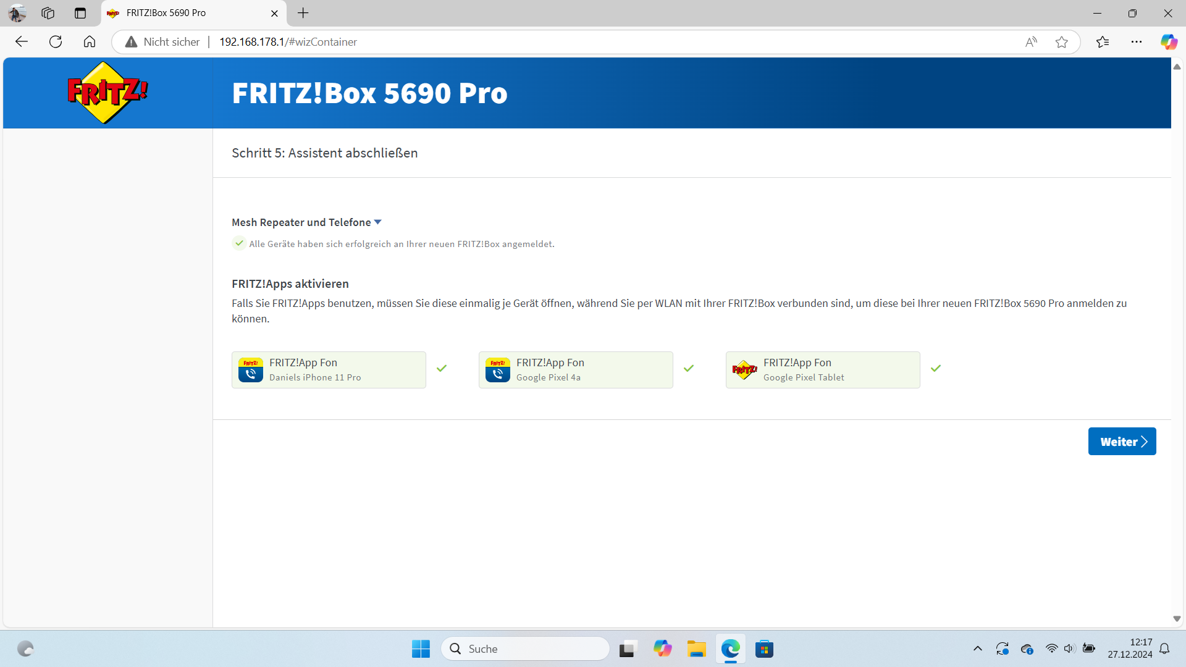Open a new browser tab

(x=303, y=13)
